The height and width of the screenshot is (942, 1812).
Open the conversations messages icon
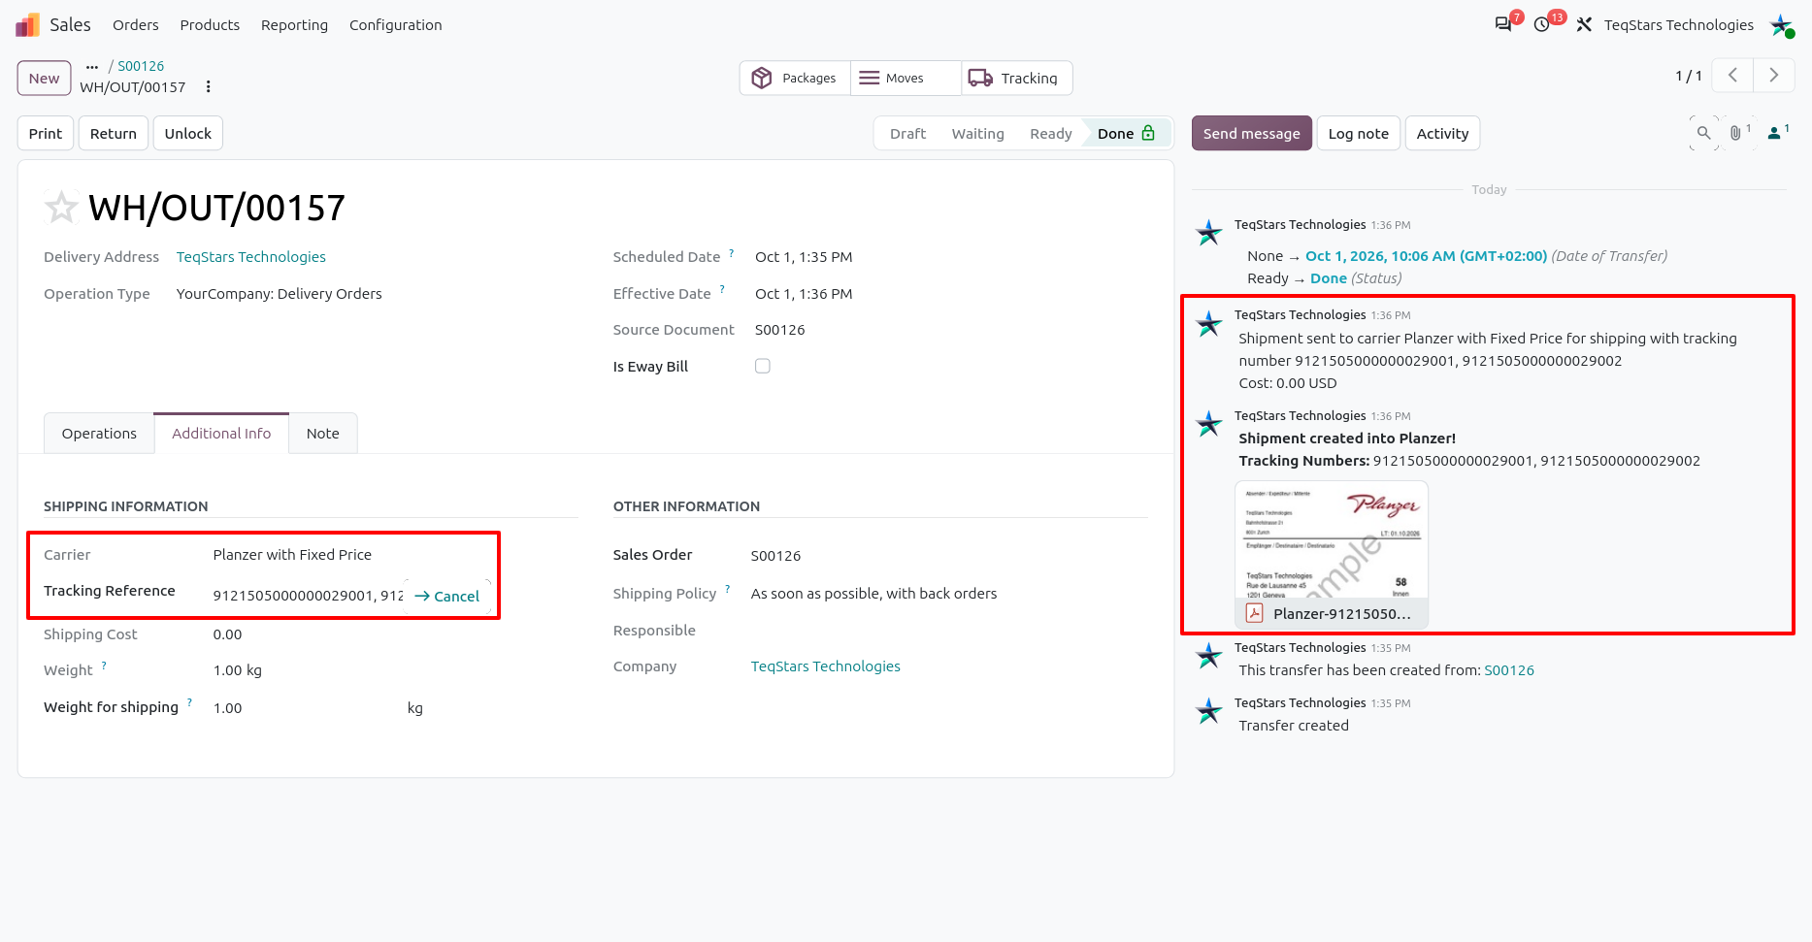tap(1503, 24)
